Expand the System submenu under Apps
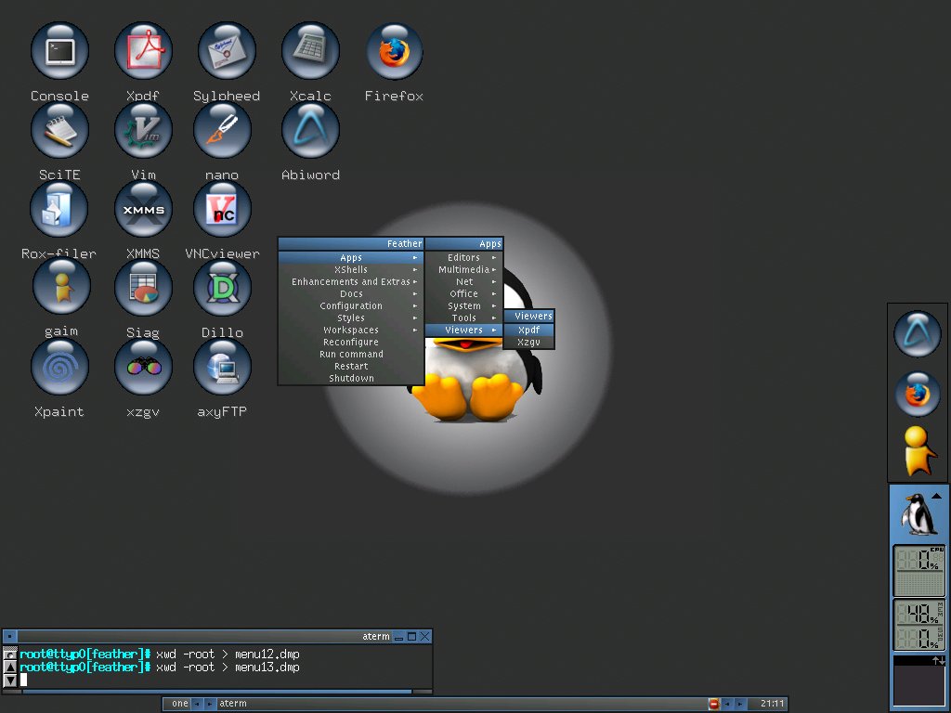 point(464,306)
